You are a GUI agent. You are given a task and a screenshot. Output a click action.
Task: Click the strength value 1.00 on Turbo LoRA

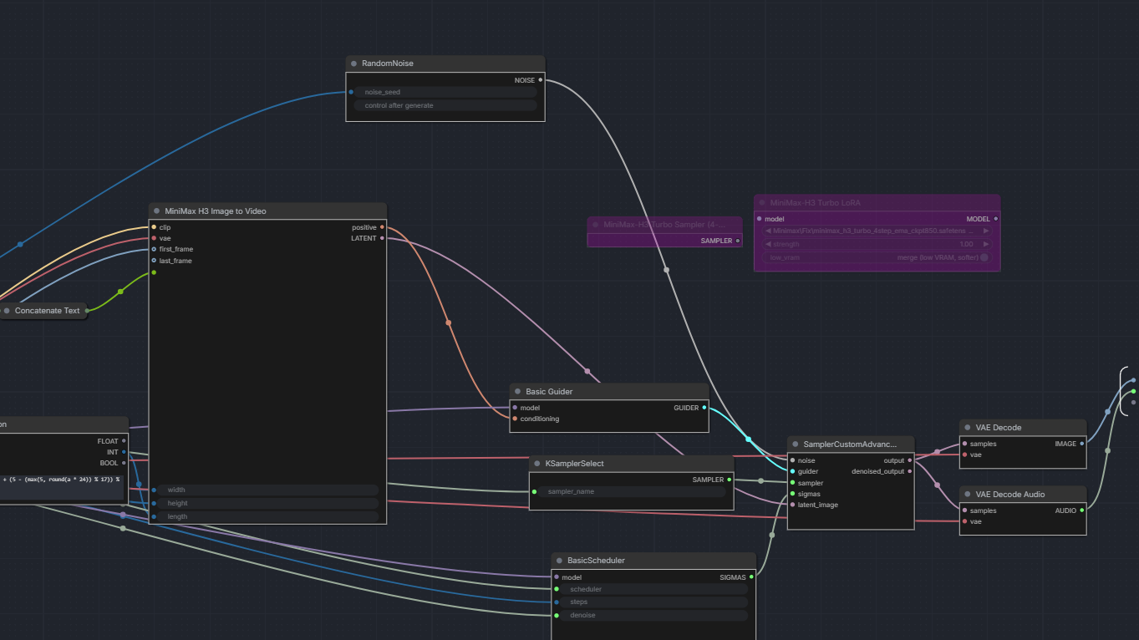tap(966, 244)
